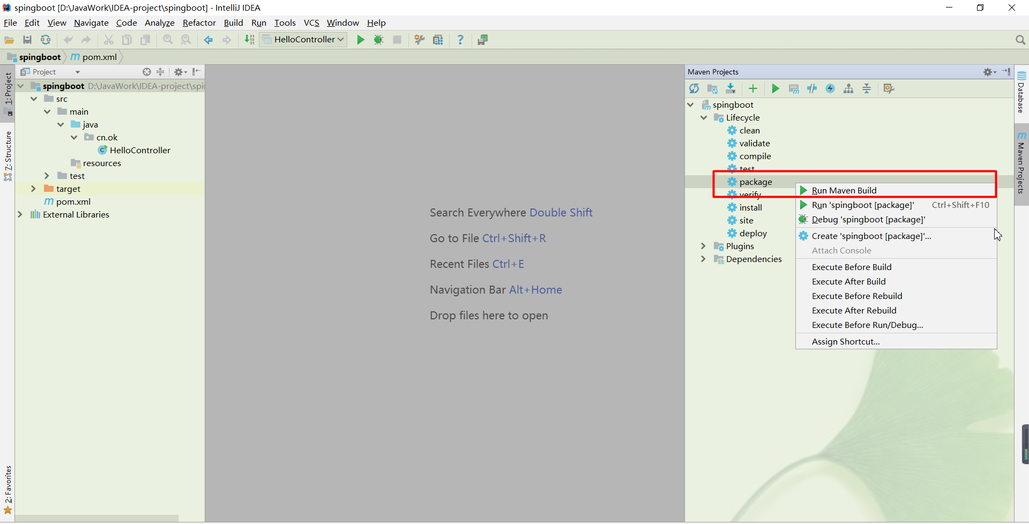Run HelloController with the green play icon
Viewport: 1029px width, 524px height.
(x=361, y=40)
